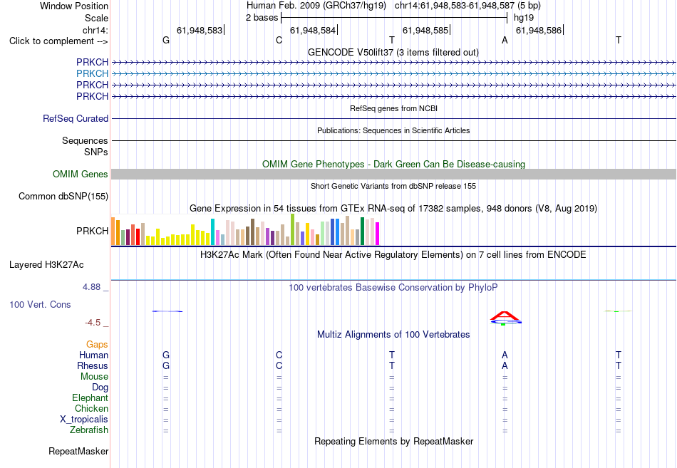This screenshot has width=677, height=468.
Task: Click the cyan bar in the GTEx expression chart
Action: [x=212, y=232]
